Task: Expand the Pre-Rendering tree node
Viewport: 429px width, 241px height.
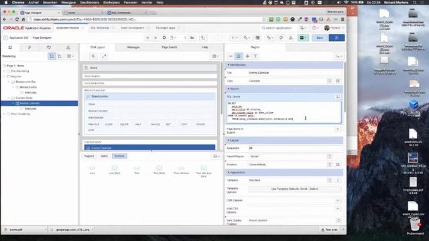Action: (4, 71)
